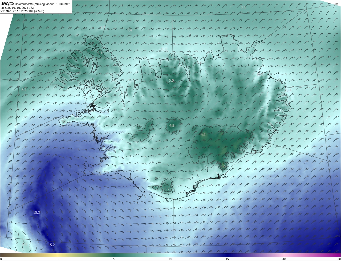Click the 4.0 value label on the glacier
This screenshot has height=261, width=341.
[223, 167]
